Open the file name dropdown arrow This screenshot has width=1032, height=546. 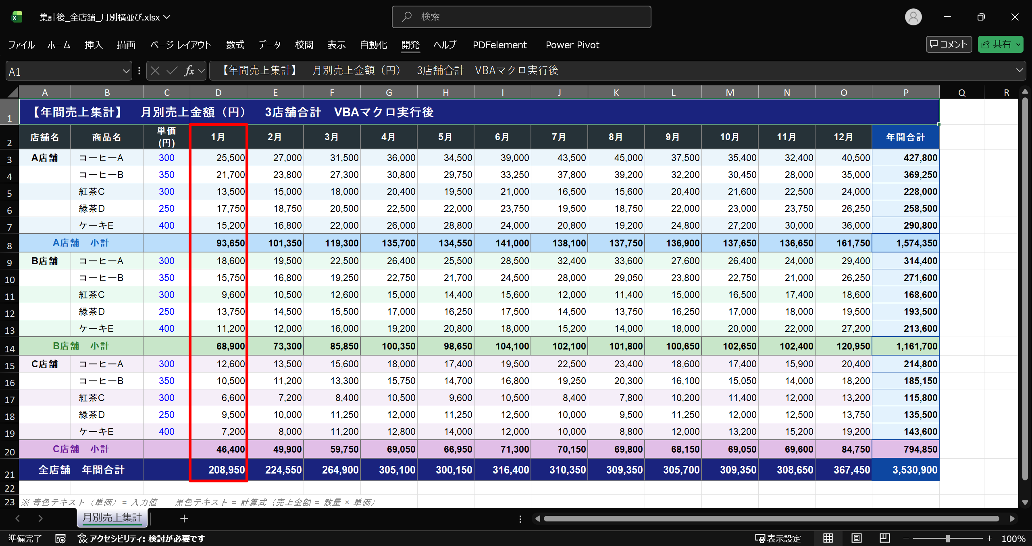coord(167,17)
